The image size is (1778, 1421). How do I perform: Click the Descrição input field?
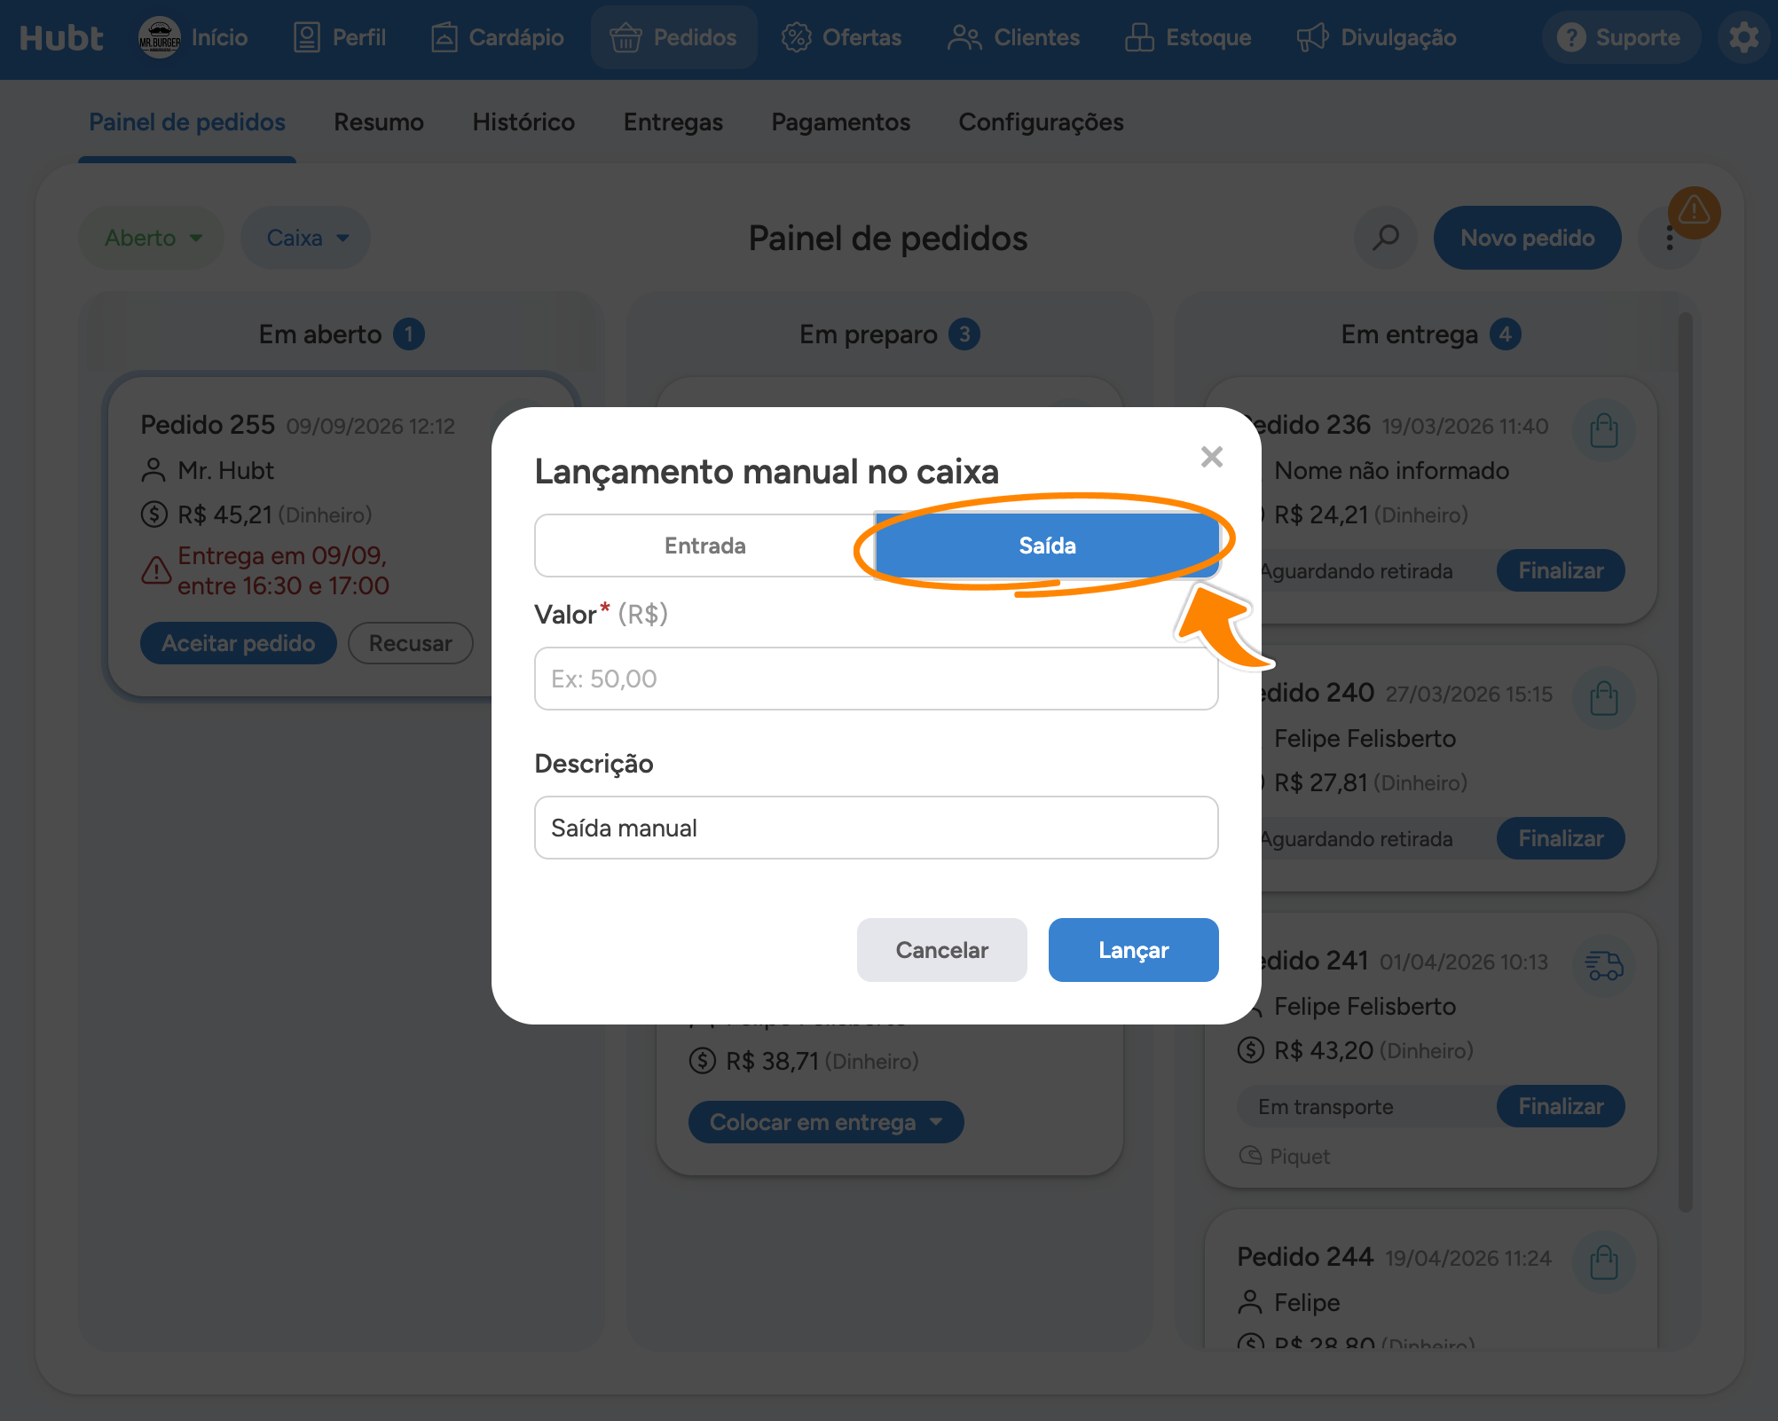(x=877, y=828)
